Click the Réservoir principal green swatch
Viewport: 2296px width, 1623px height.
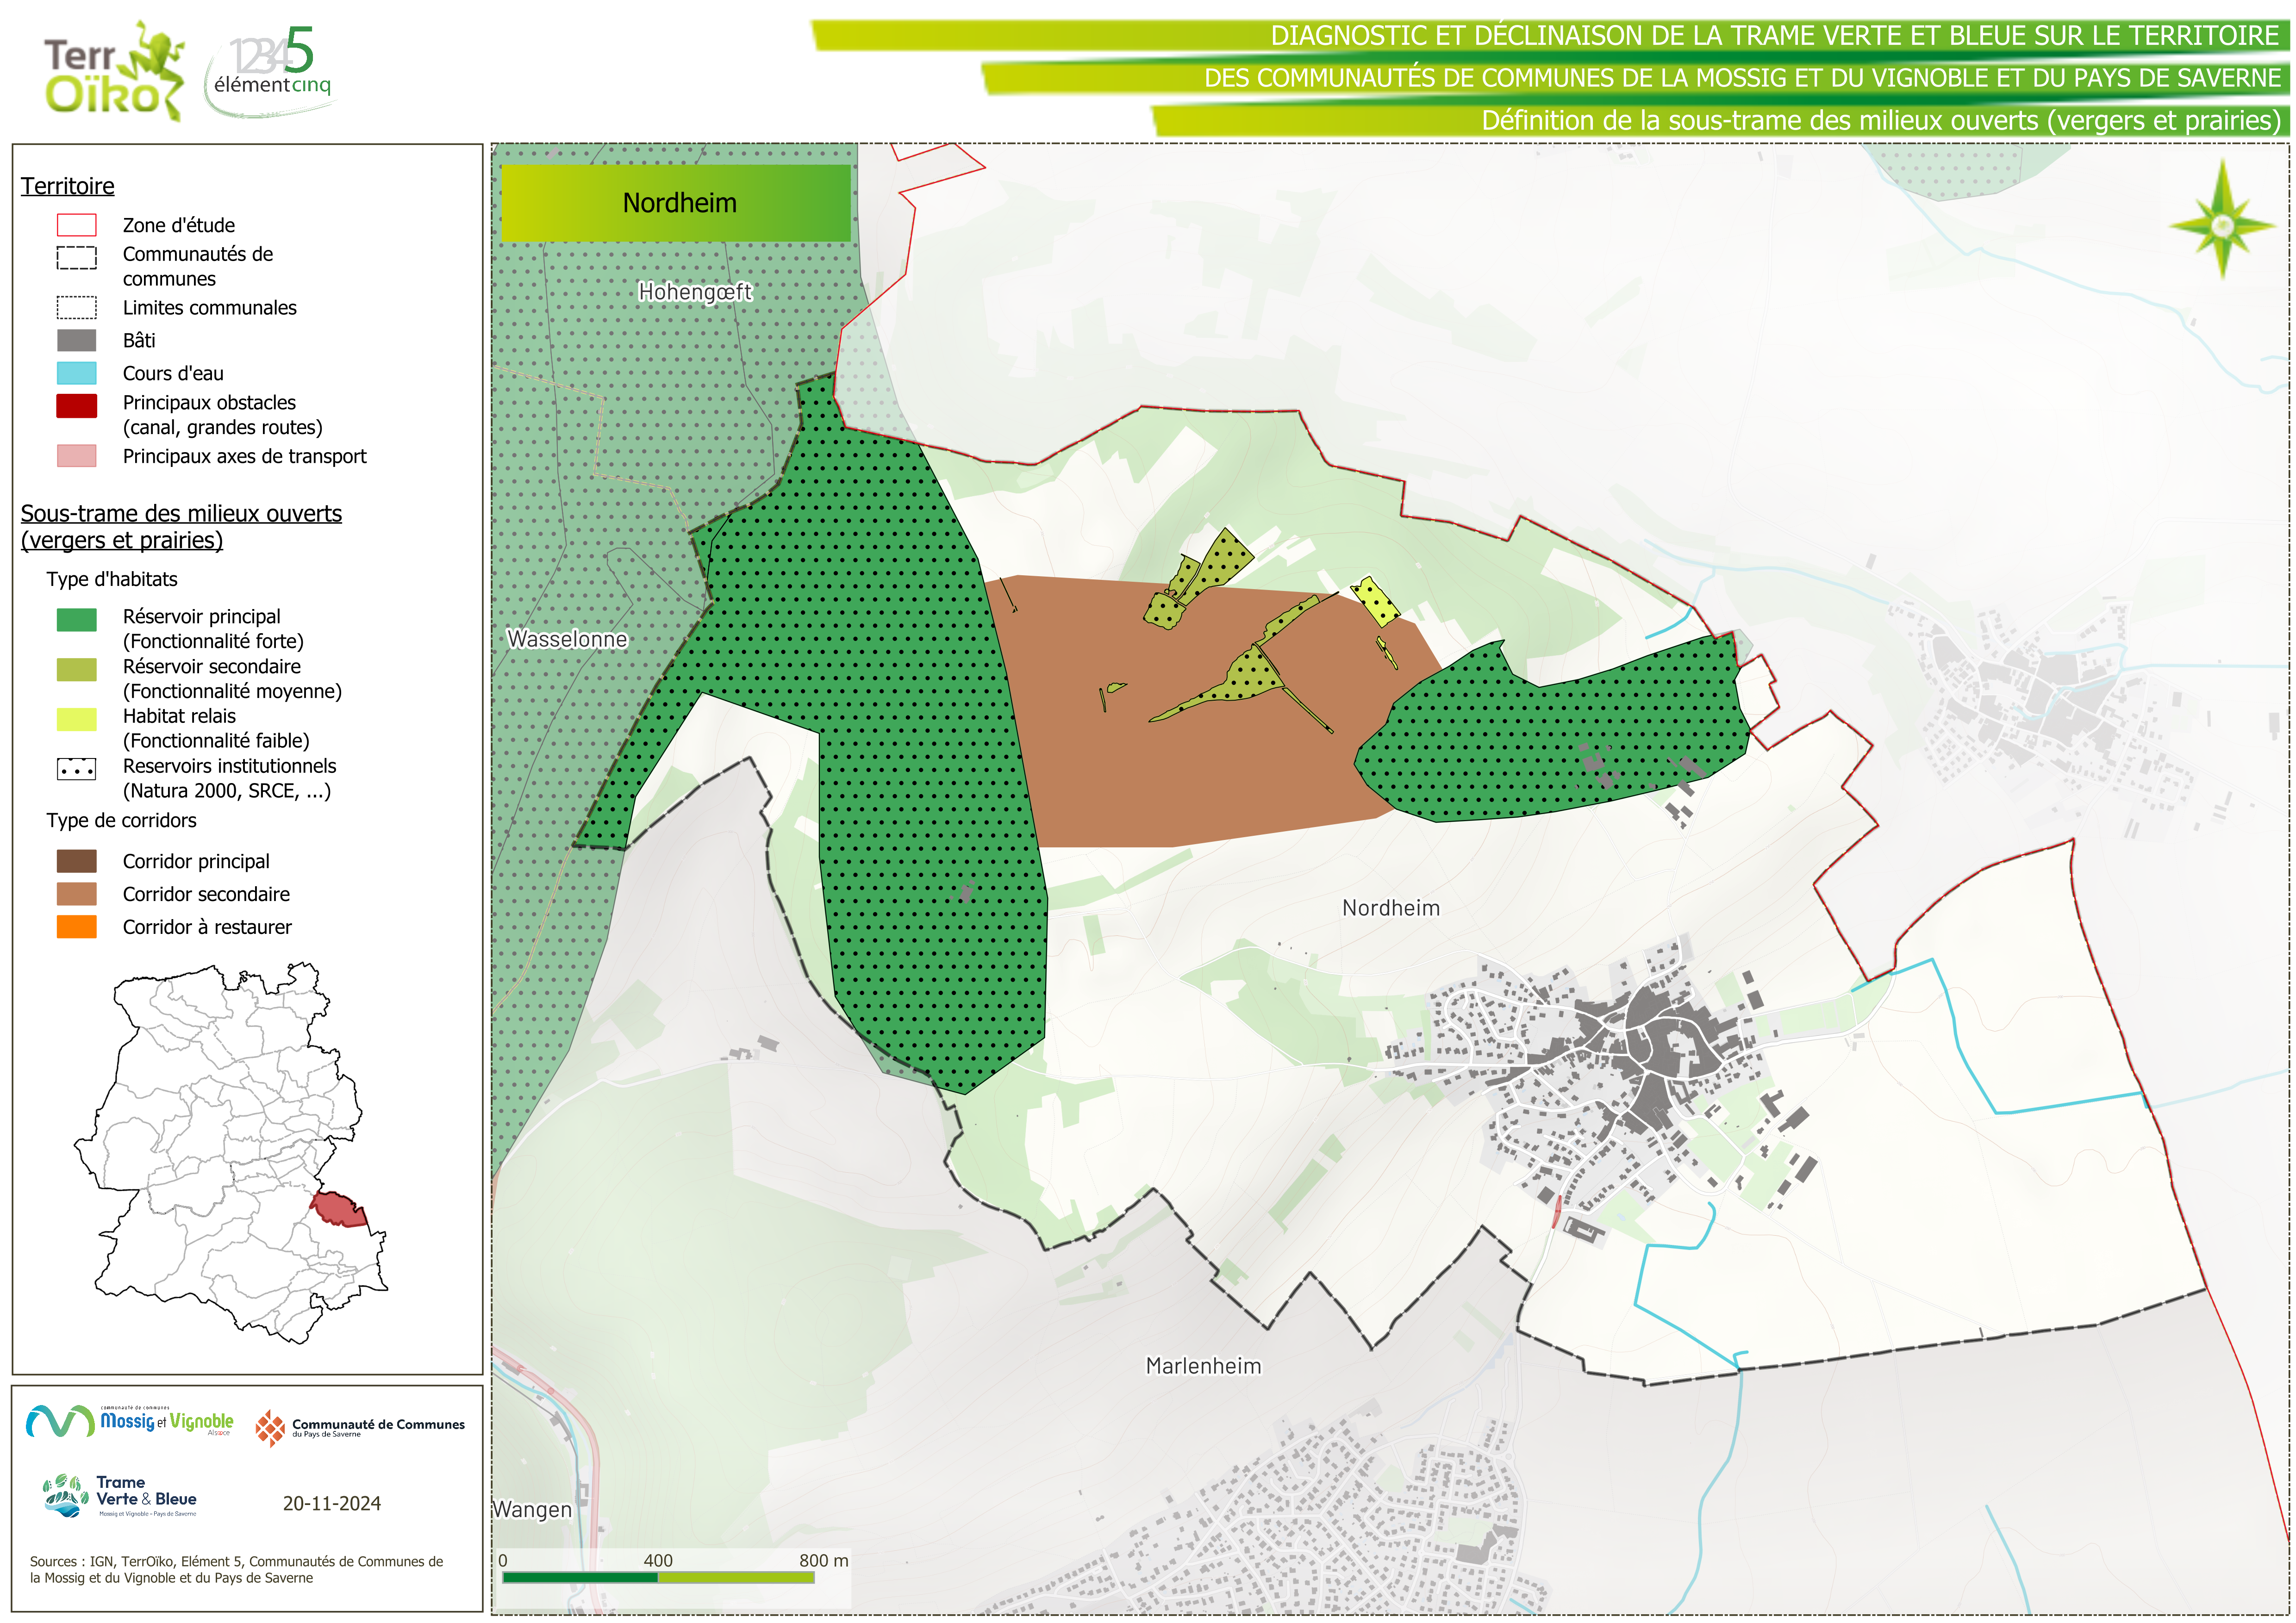click(x=77, y=619)
